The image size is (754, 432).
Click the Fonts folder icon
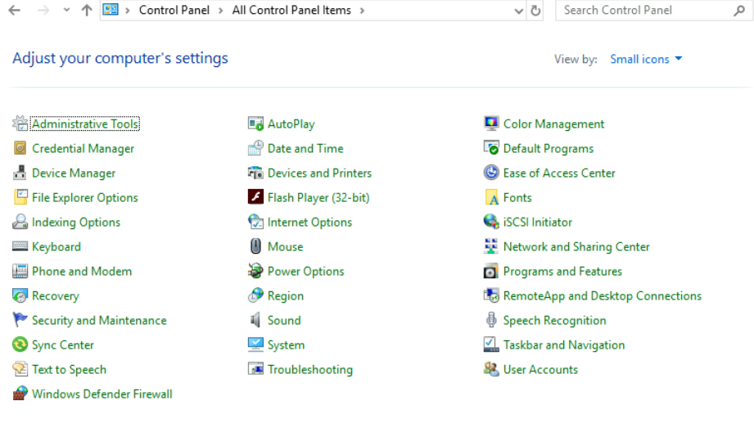(491, 198)
